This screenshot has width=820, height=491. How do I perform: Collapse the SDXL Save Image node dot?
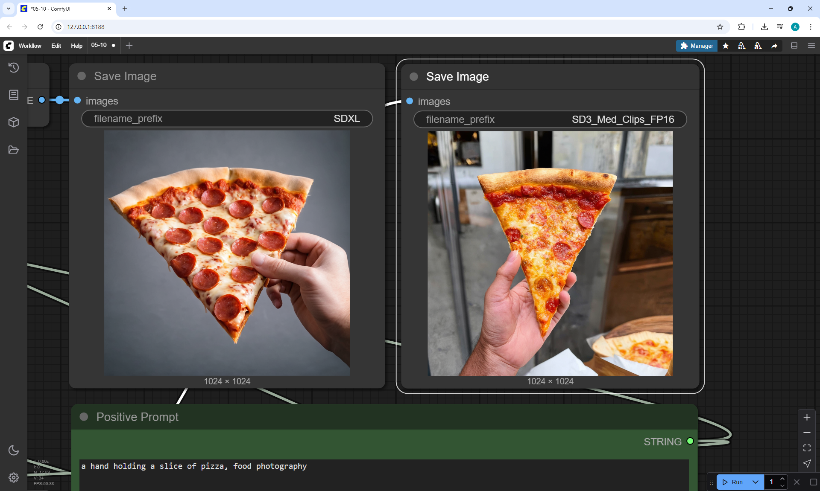(82, 76)
